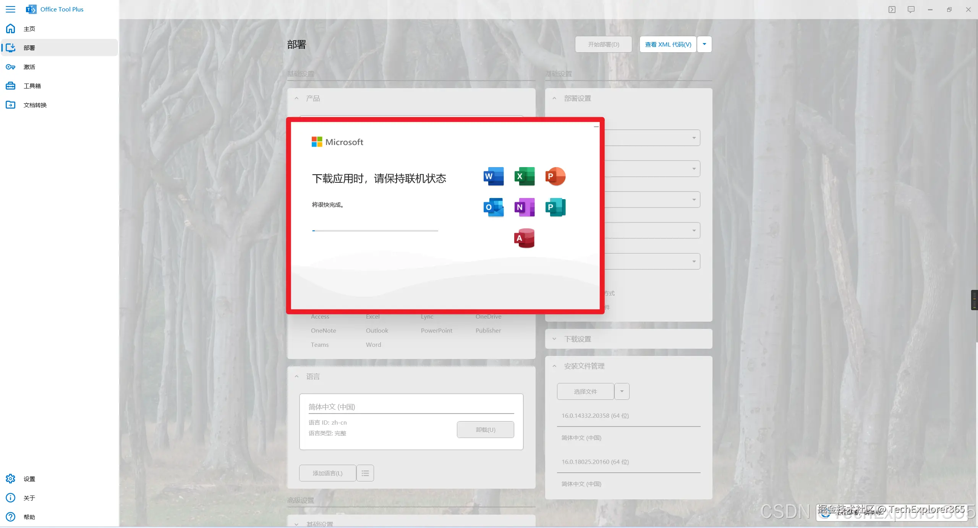Open dropdown arrow next to View XML button

704,44
